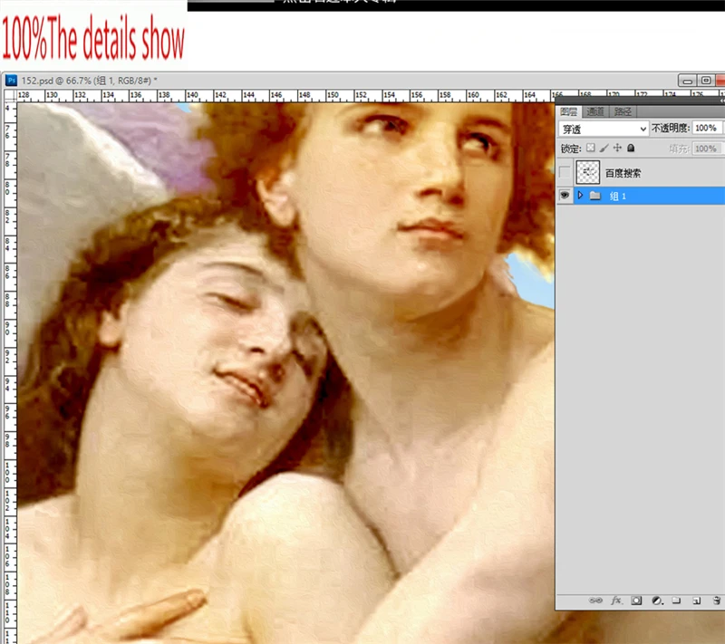Click the 152.psd document title bar
Image resolution: width=725 pixels, height=644 pixels.
click(x=272, y=81)
